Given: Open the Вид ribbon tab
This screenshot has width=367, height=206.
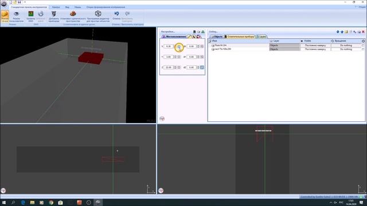Looking at the screenshot, I should (67, 7).
